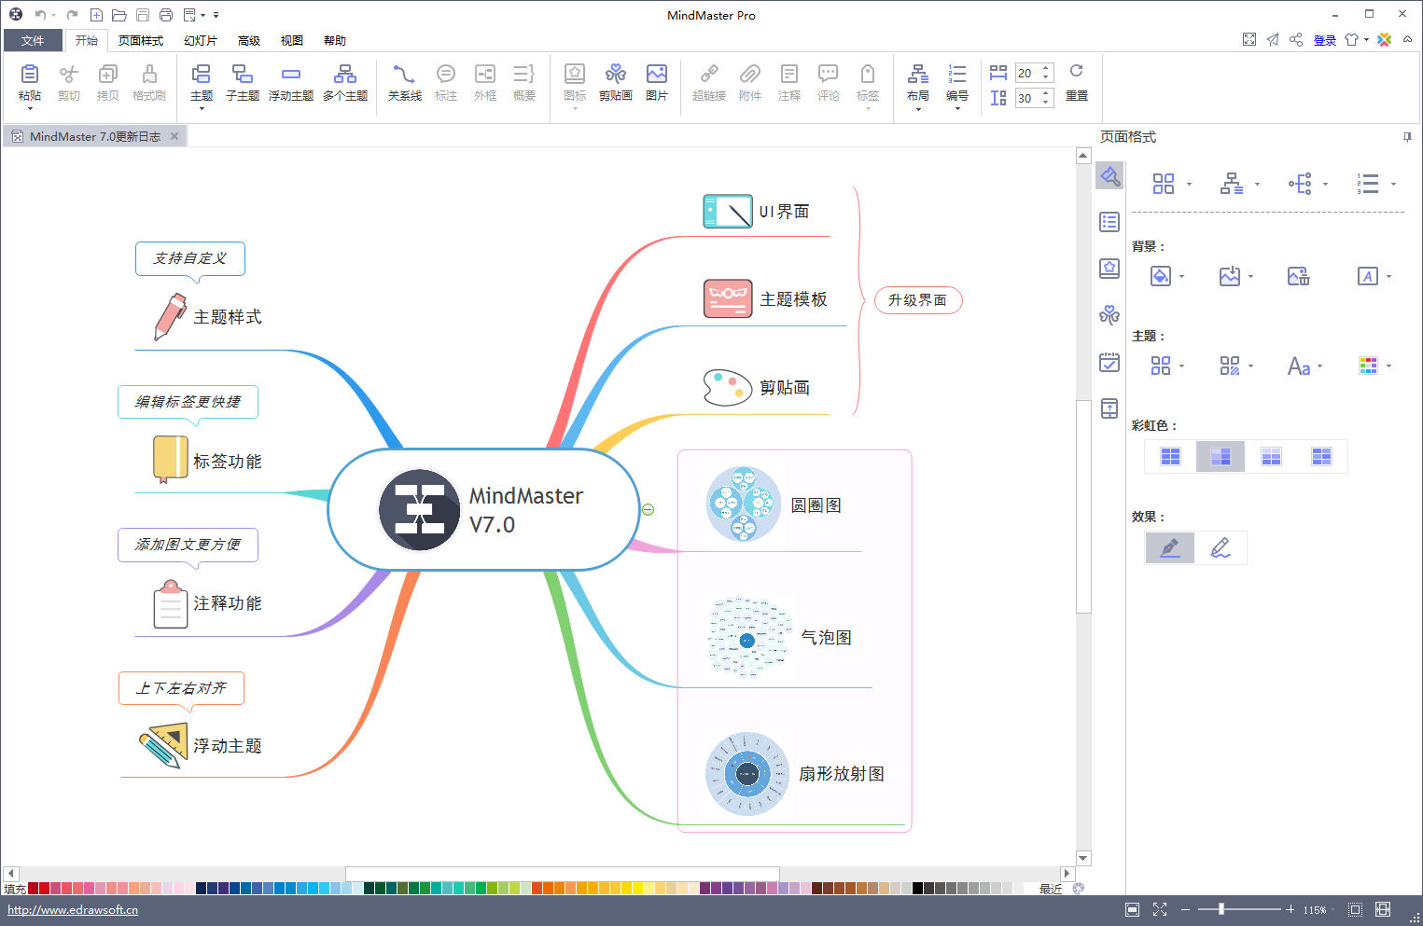Viewport: 1423px width, 926px height.
Task: Click the print icon in quick access toolbar
Action: point(166,15)
